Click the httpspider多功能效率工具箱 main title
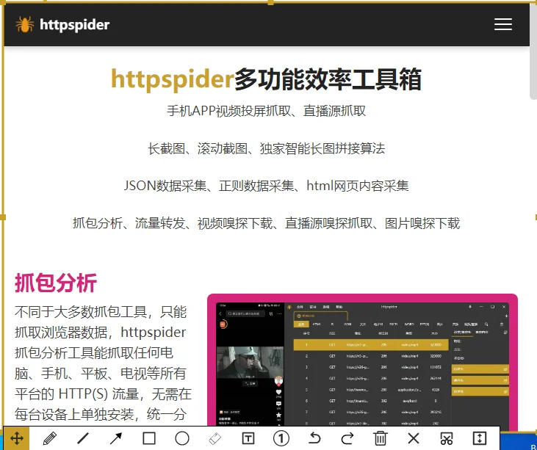 tap(266, 79)
